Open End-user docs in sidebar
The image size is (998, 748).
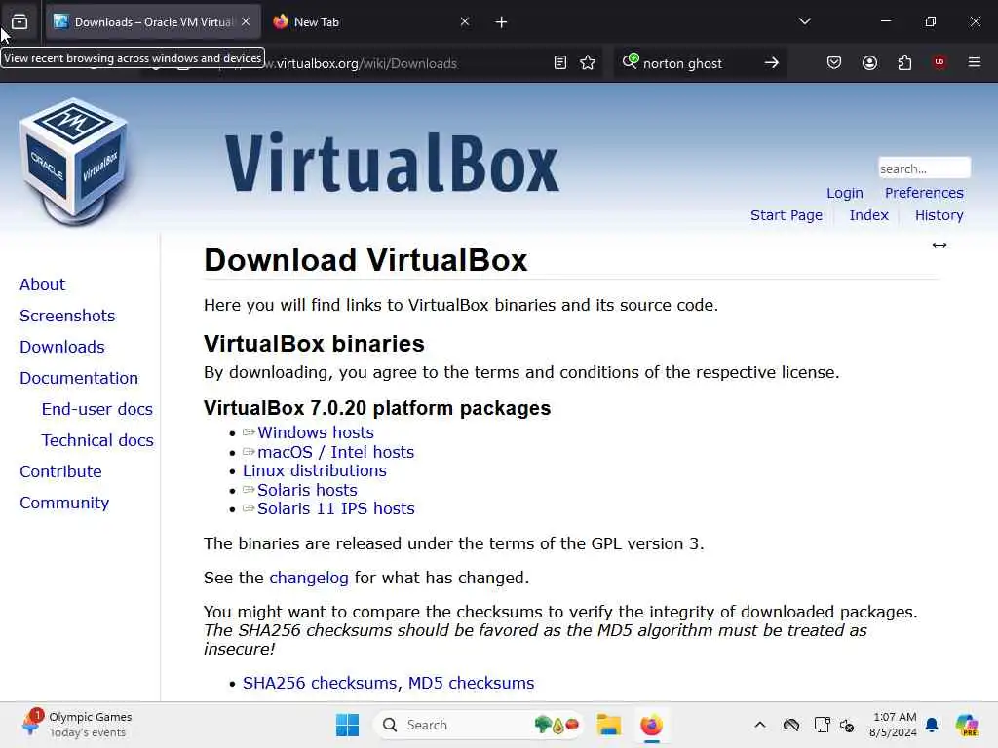click(97, 409)
